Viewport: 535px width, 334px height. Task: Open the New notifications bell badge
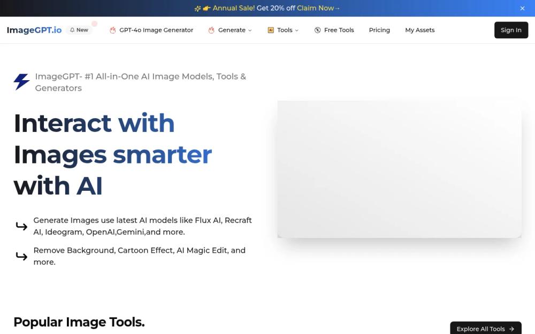(x=79, y=30)
